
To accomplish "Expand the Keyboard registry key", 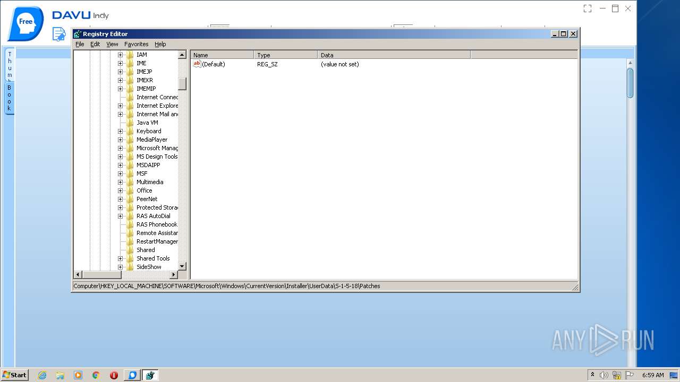I will point(120,131).
